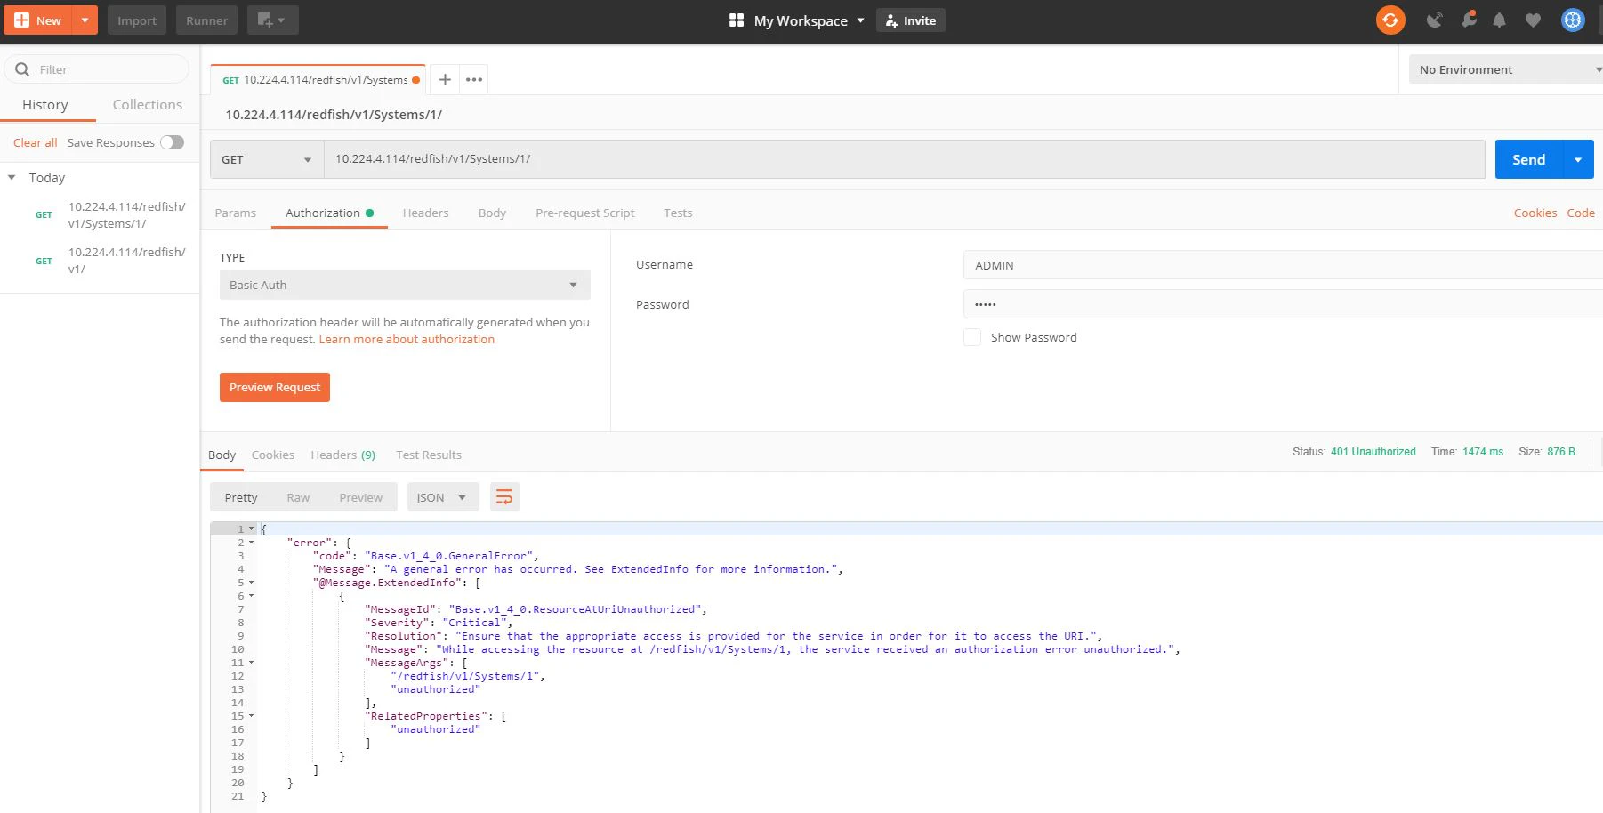Open the response Headers (9) tab
Screen dimensions: 1603x813
[x=342, y=455]
